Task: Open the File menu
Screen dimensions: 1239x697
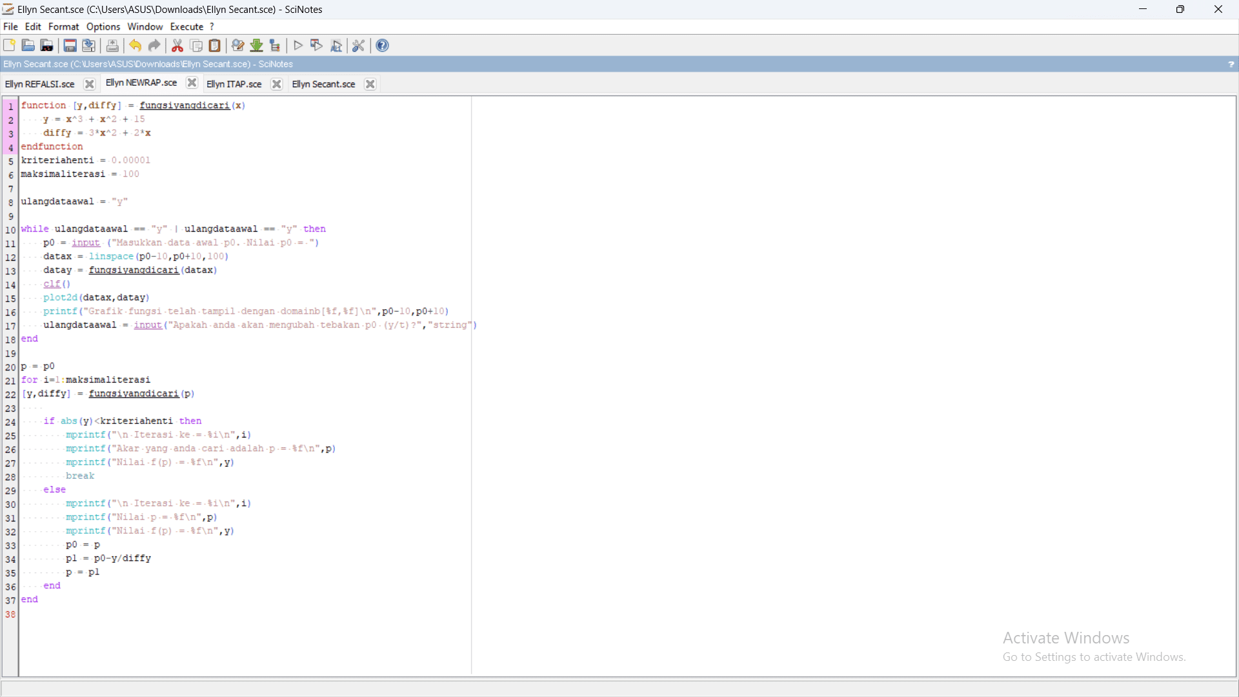Action: [10, 26]
